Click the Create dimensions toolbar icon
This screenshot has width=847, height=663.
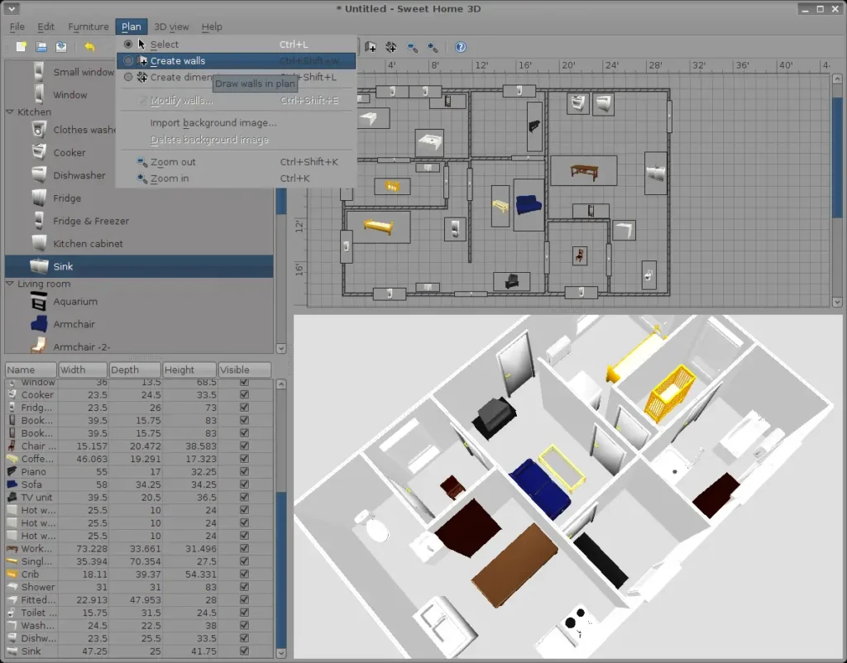(390, 47)
